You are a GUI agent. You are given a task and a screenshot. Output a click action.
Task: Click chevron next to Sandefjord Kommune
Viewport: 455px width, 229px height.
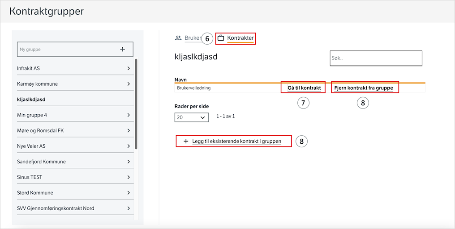pos(129,162)
